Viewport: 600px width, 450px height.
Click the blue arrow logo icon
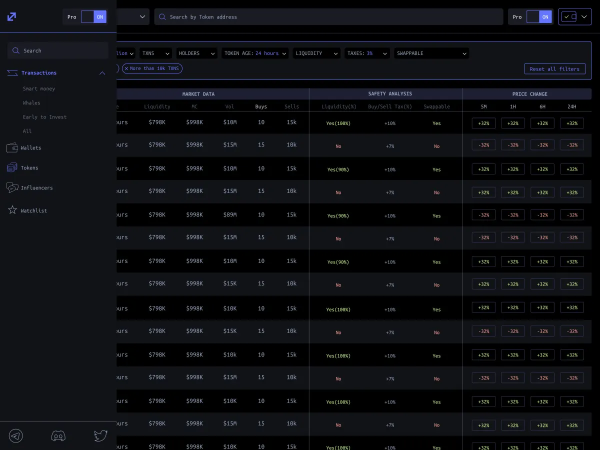[11, 16]
